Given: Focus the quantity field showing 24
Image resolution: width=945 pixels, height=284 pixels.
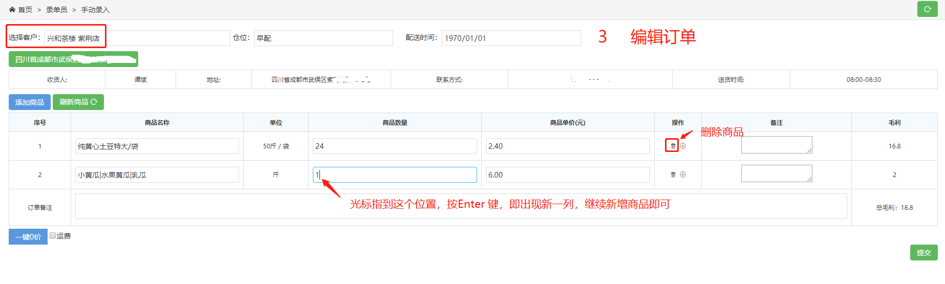Looking at the screenshot, I should pyautogui.click(x=394, y=146).
